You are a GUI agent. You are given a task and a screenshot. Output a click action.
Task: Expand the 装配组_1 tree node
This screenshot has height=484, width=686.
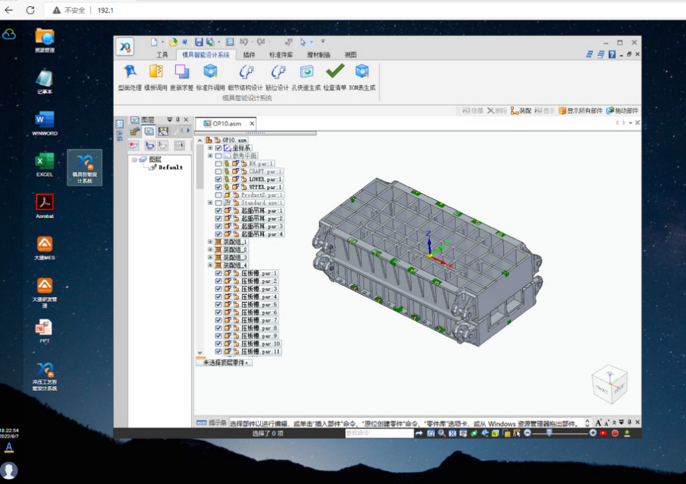210,242
